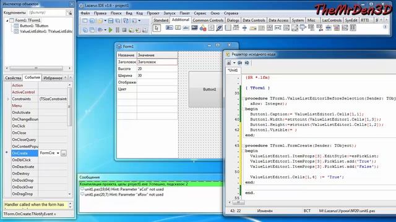Screen dimensions: 396x222
Task: Click the jump-back arrow in source editor
Action: pos(239,63)
